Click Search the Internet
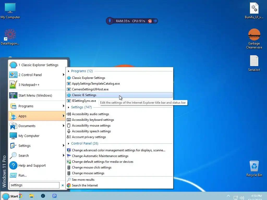Screen dimensions: 267x200 (119, 185)
